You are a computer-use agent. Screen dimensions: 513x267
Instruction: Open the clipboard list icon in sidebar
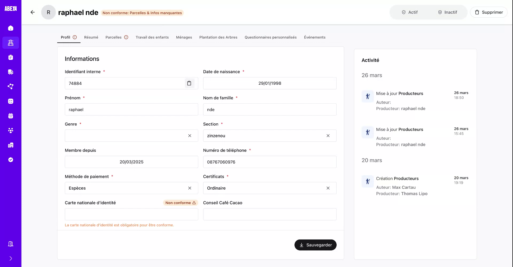pyautogui.click(x=11, y=57)
